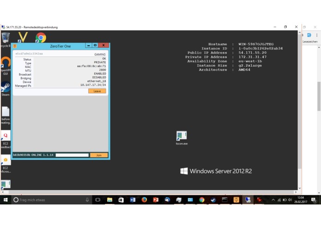The image size is (321, 228).
Task: Click the Remote Desktop vertical scrollbar track
Action: click(x=299, y=110)
